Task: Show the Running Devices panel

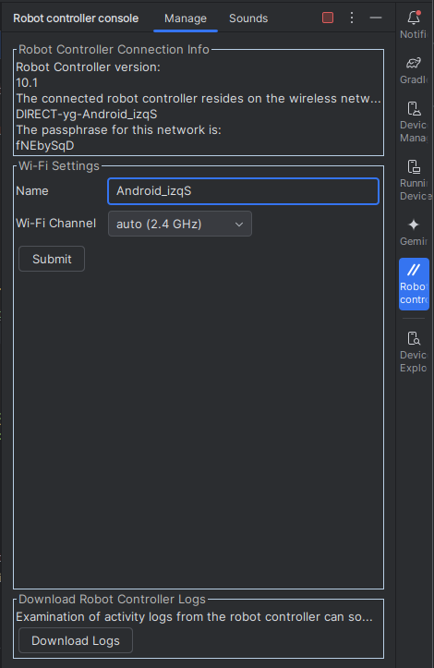Action: click(414, 180)
